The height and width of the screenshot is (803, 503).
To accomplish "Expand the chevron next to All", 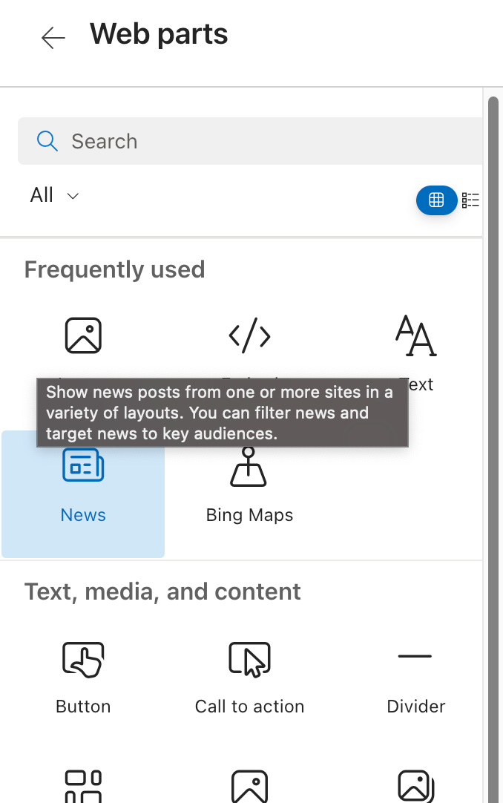I will coord(73,196).
